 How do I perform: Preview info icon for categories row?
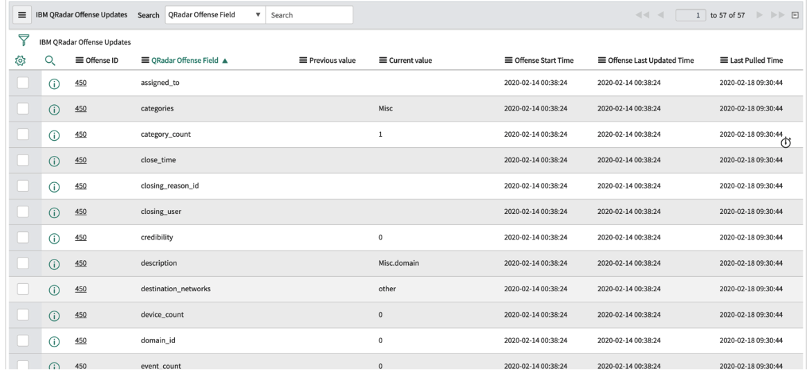click(54, 110)
